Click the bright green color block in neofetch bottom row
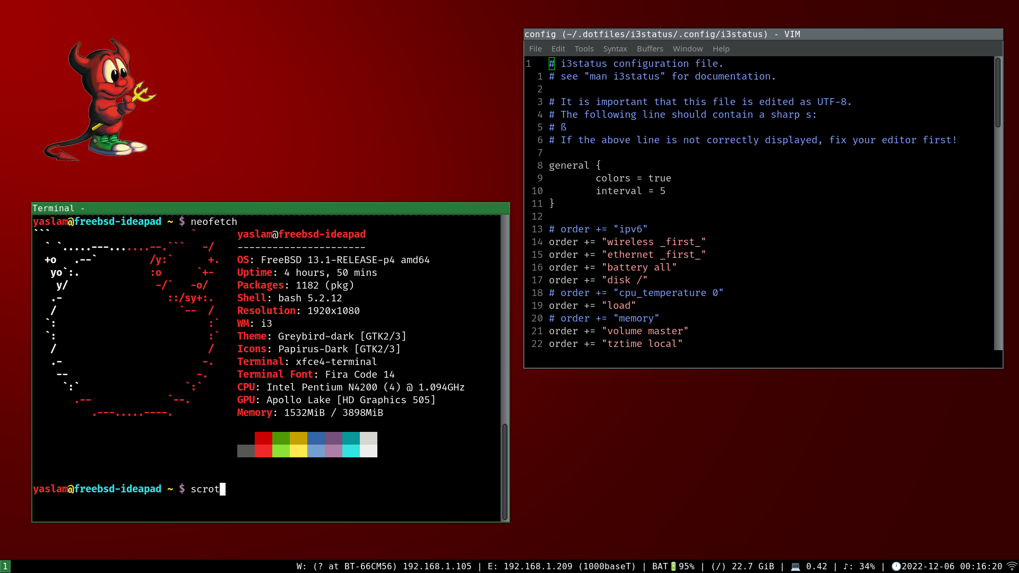The height and width of the screenshot is (573, 1019). pos(281,451)
